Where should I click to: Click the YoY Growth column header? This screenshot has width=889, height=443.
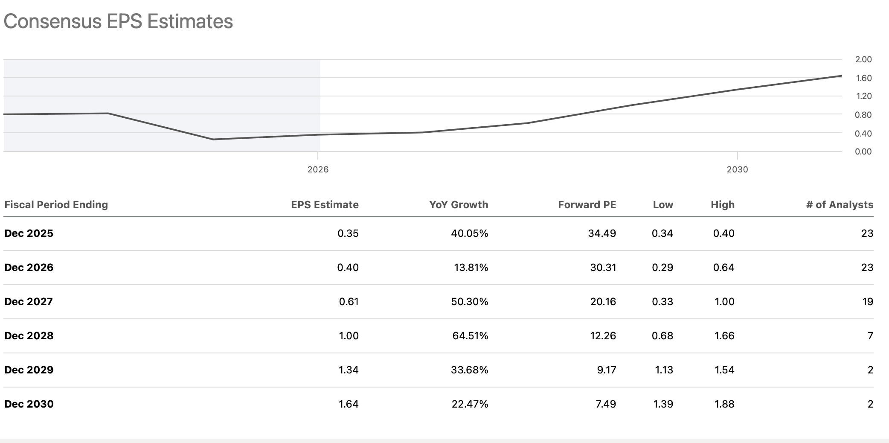[x=459, y=205]
